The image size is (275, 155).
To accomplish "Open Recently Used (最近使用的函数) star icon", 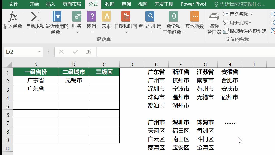I will [57, 16].
